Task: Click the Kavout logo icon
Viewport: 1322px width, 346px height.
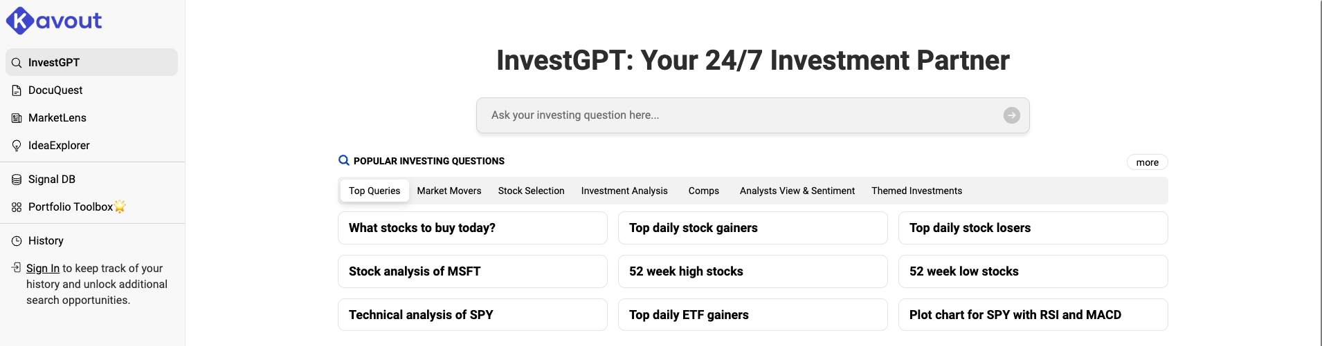Action: pyautogui.click(x=19, y=21)
